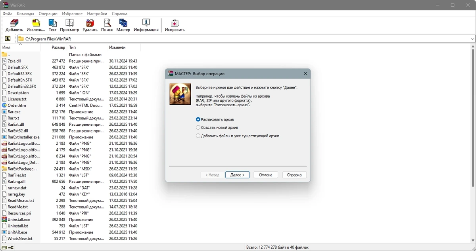
Task: Select the Default32.SFX file name
Action: (x=19, y=74)
